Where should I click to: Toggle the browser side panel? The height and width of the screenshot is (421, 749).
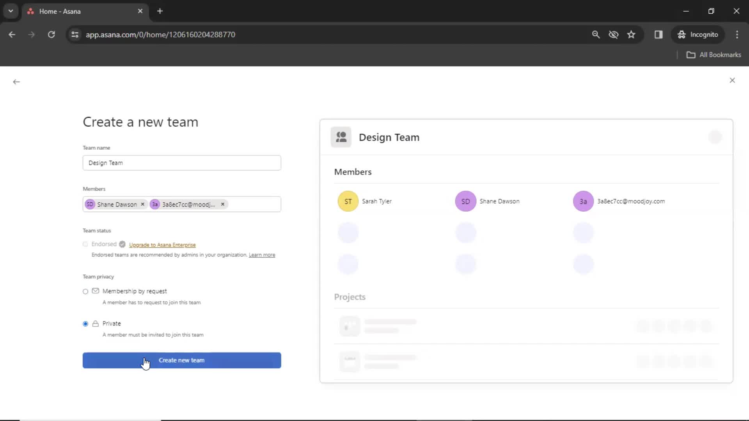(658, 35)
